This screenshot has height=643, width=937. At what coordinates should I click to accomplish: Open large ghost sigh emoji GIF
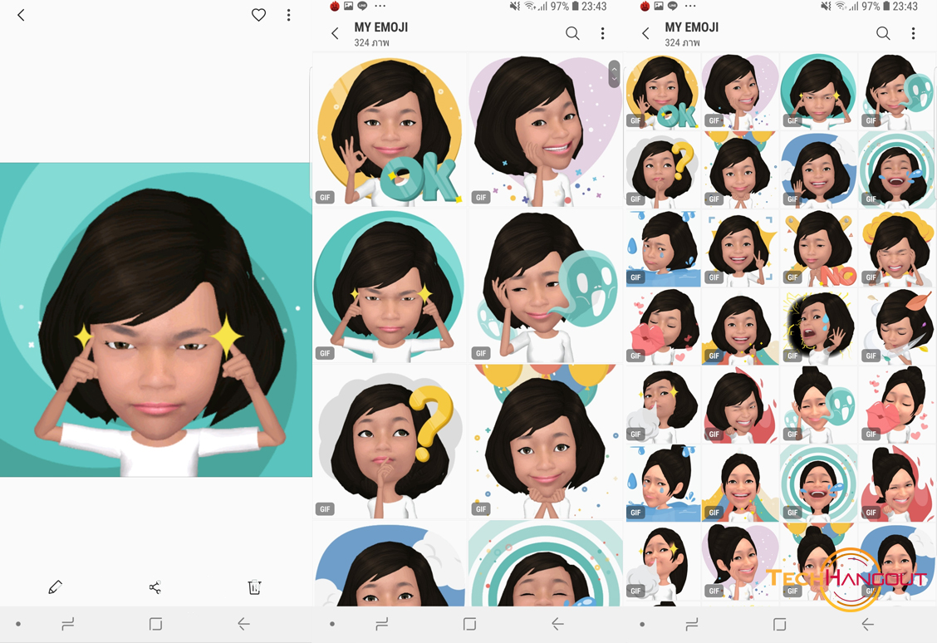545,286
